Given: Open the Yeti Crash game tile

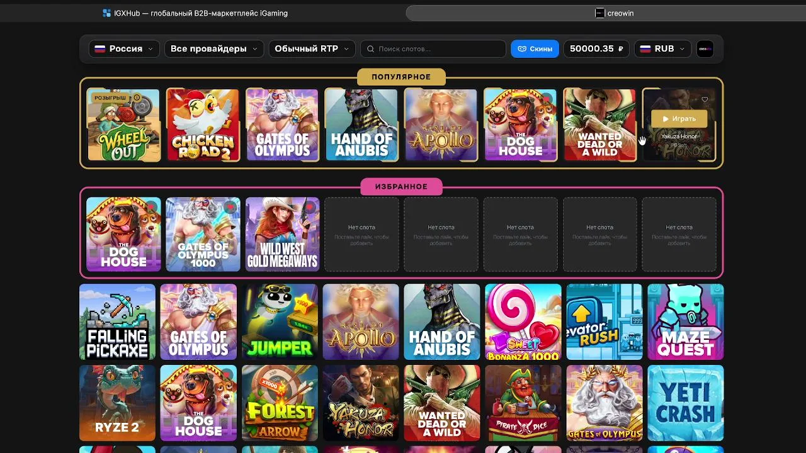Looking at the screenshot, I should [686, 403].
